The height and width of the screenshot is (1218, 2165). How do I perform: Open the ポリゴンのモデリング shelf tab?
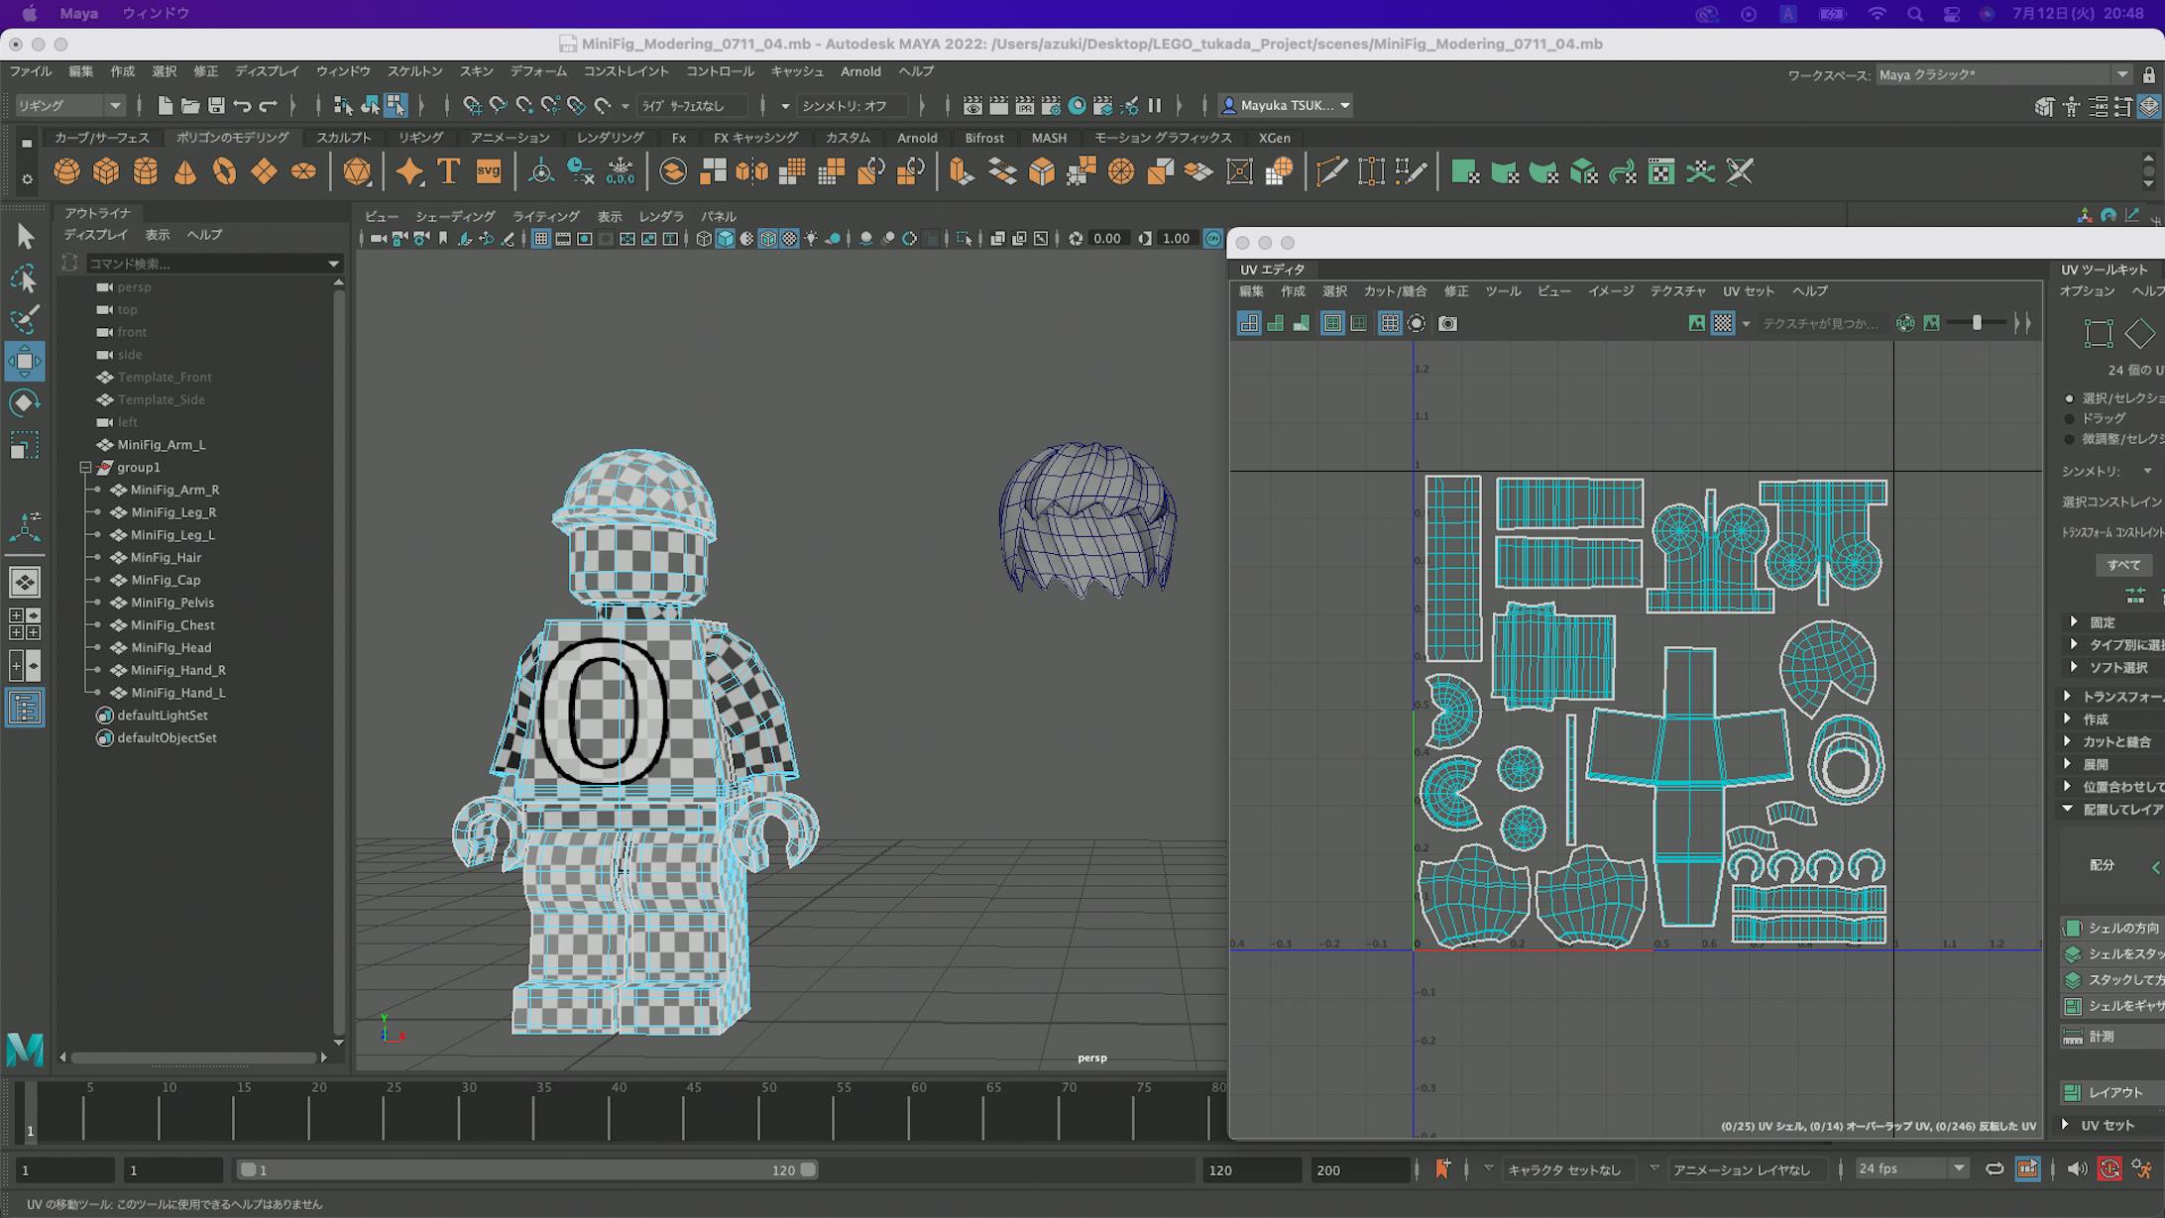click(233, 138)
